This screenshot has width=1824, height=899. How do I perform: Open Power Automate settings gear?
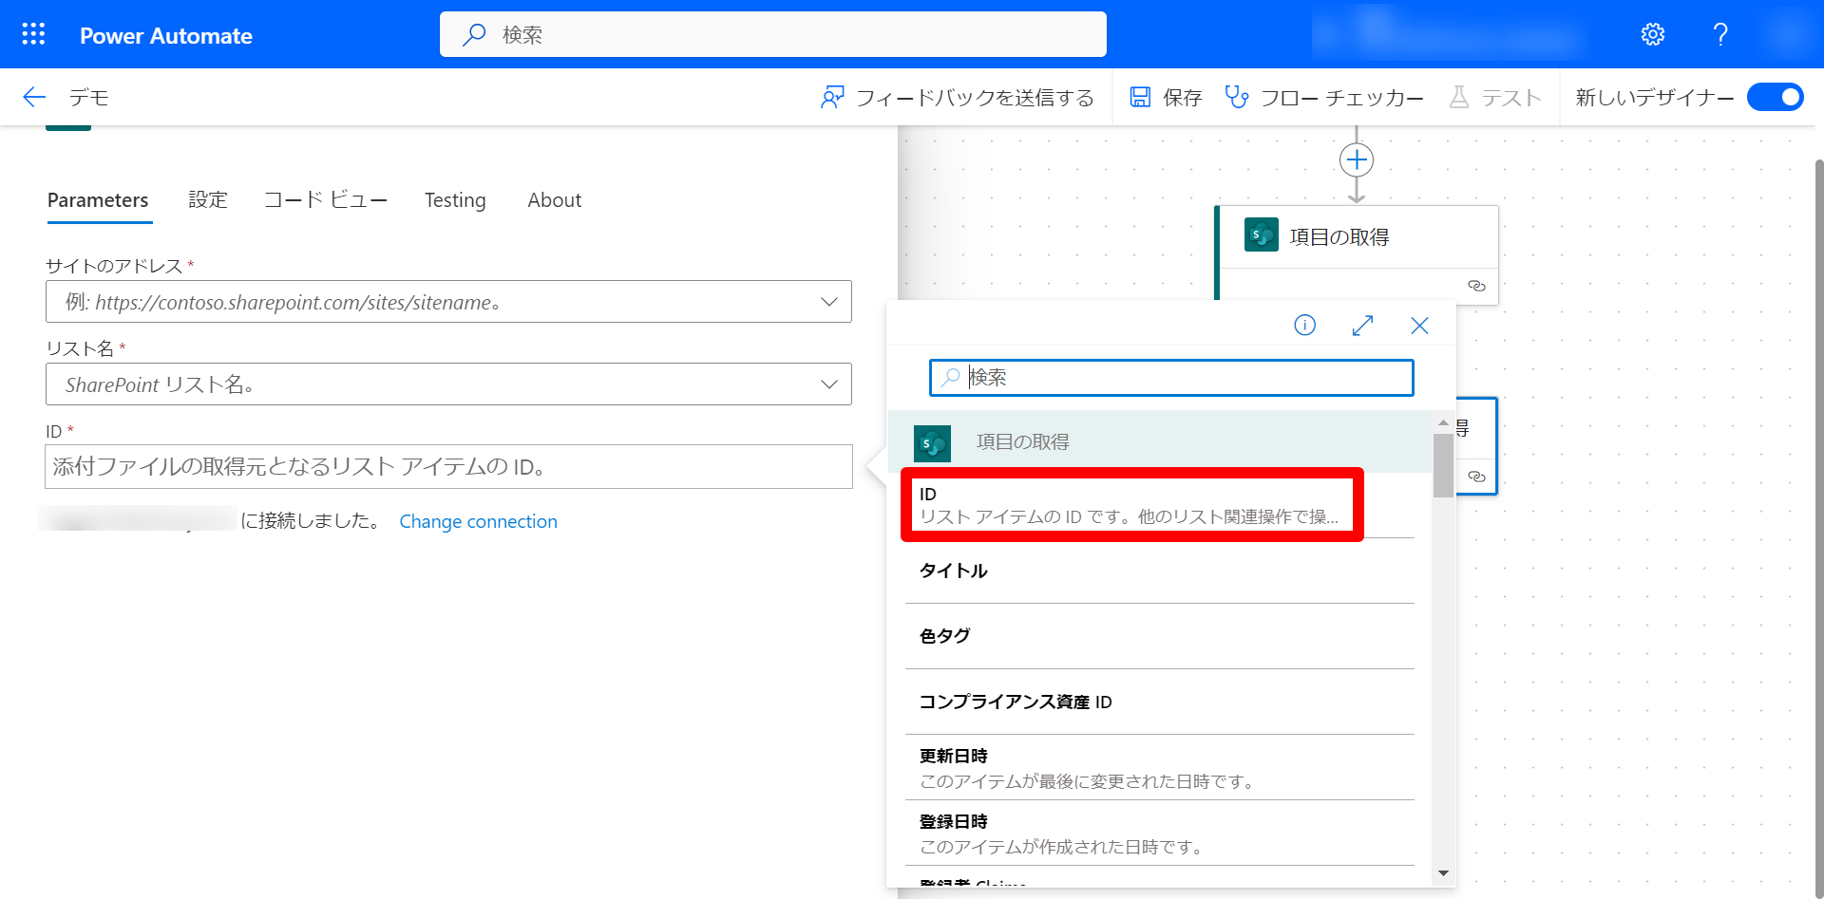(1652, 33)
